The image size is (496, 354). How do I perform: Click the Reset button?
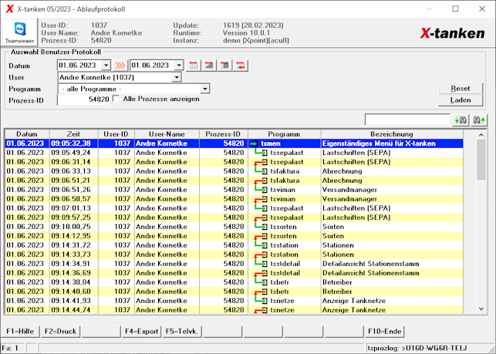click(461, 89)
